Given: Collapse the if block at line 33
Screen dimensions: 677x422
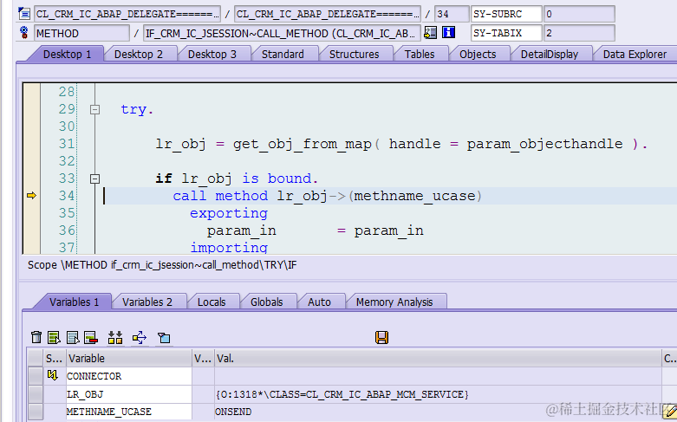Looking at the screenshot, I should tap(94, 179).
